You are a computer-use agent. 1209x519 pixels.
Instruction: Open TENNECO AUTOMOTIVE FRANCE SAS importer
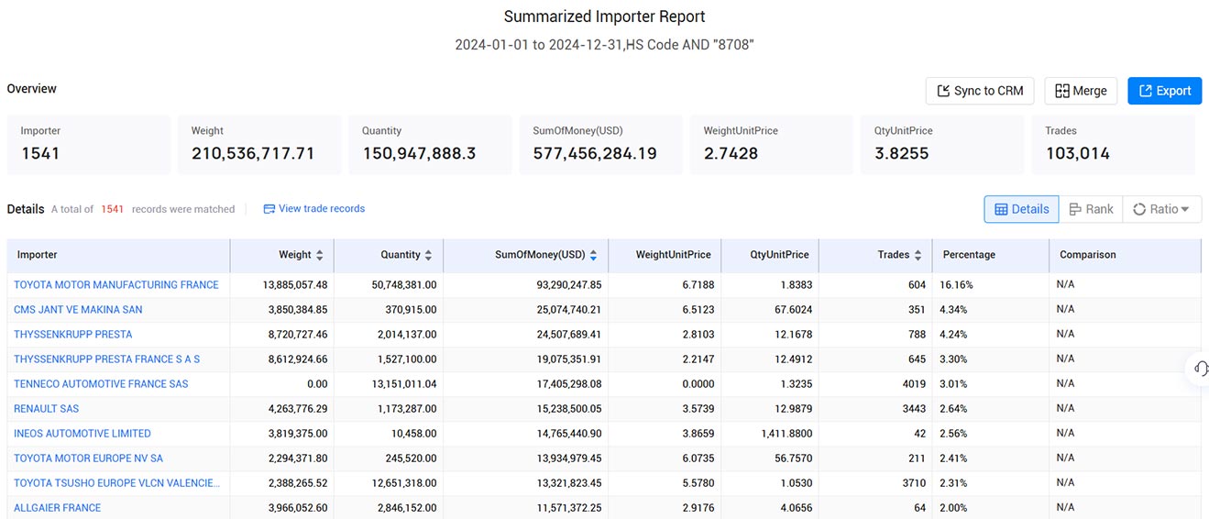101,384
